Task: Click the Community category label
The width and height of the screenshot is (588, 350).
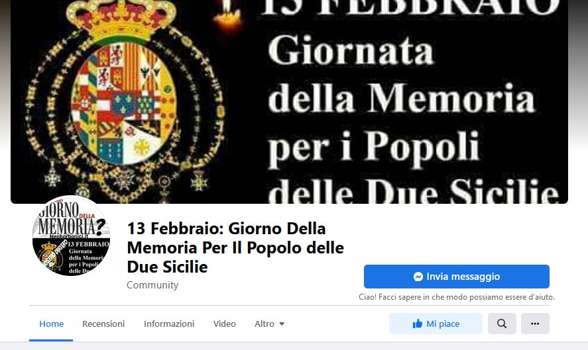Action: (x=152, y=285)
